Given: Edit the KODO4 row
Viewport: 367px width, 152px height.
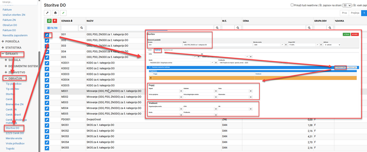Looking at the screenshot, I should [47, 80].
